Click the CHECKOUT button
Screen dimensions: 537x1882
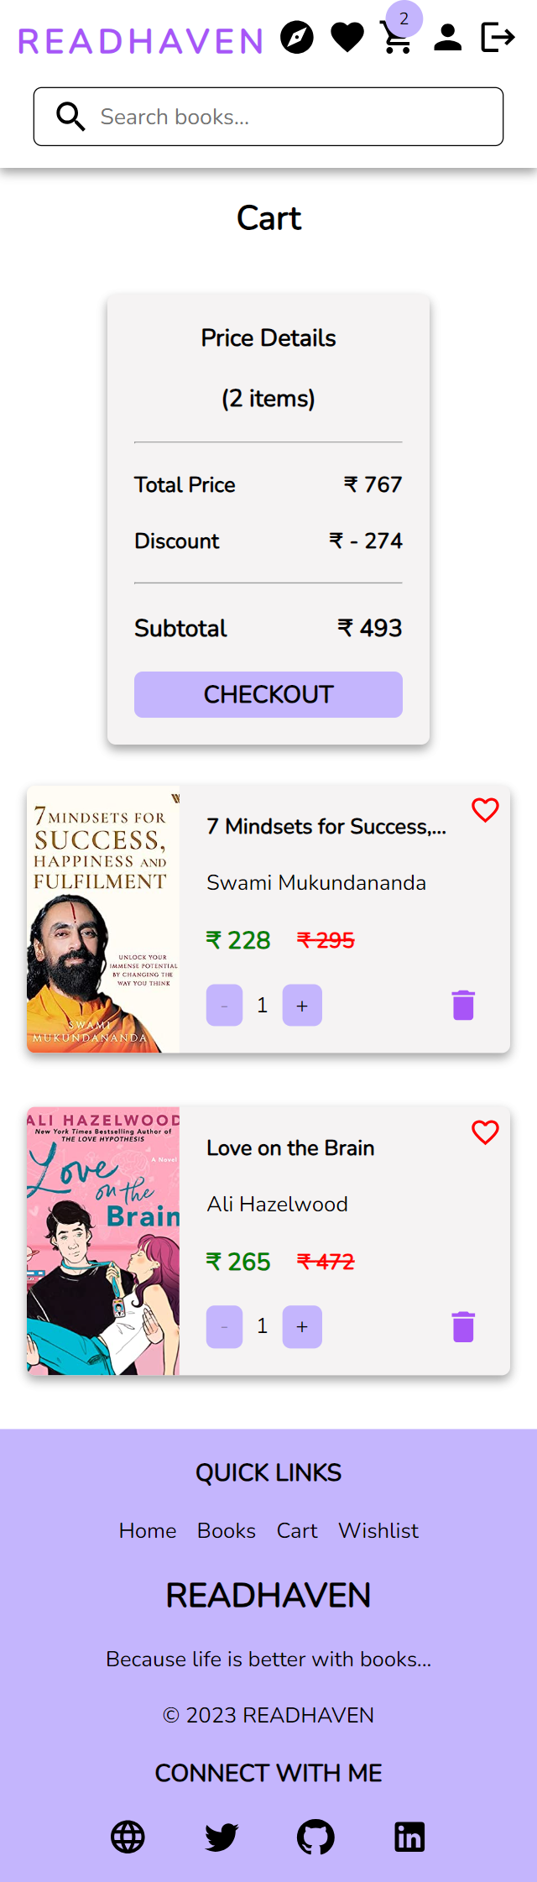click(x=268, y=694)
